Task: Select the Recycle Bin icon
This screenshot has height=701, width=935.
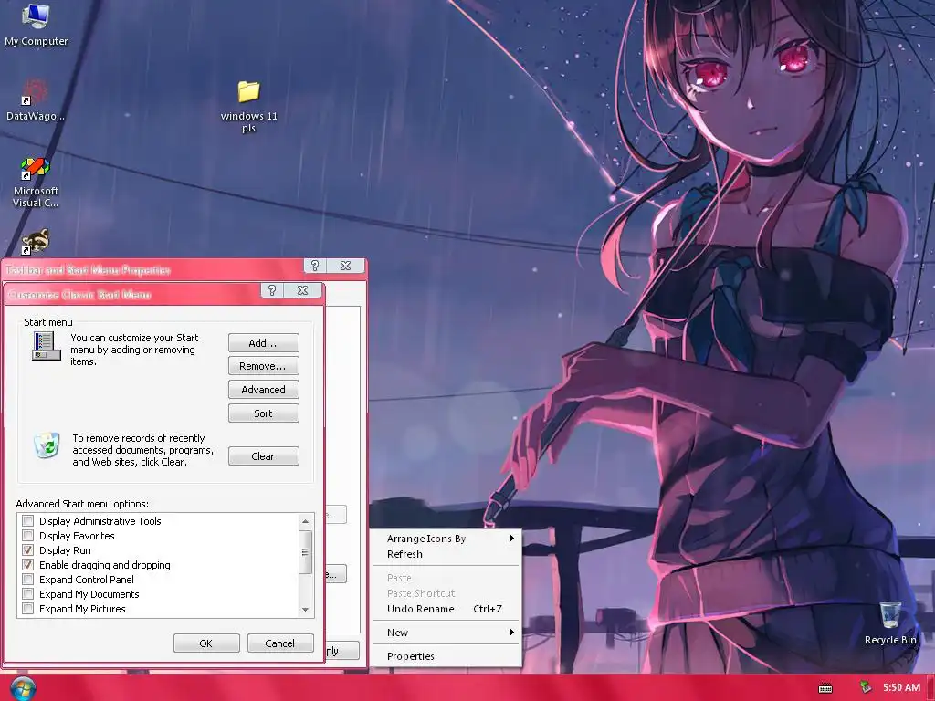Action: click(890, 623)
